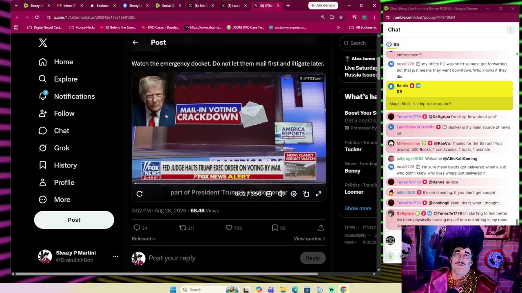Open Explore in X sidebar
Image resolution: width=522 pixels, height=293 pixels.
tap(58, 79)
